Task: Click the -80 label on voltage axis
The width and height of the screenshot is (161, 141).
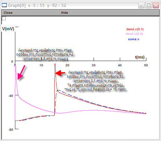Action: (x=11, y=130)
